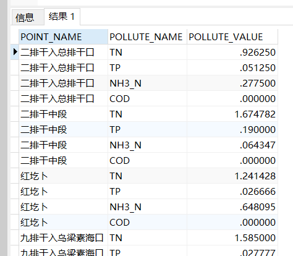Select value .926250
The width and height of the screenshot is (293, 256).
[232, 53]
